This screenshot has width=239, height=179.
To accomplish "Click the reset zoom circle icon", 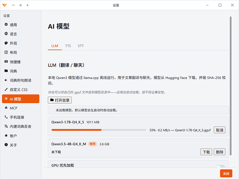I will [x=20, y=5].
